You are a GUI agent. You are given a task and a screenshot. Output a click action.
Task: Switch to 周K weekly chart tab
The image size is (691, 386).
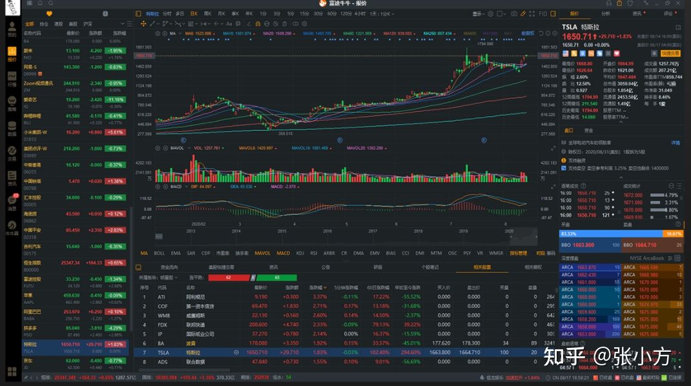[x=207, y=14]
